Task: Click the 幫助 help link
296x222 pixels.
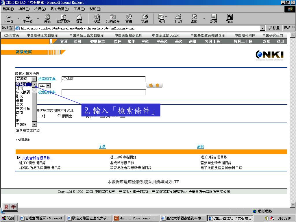Action: click(x=267, y=41)
